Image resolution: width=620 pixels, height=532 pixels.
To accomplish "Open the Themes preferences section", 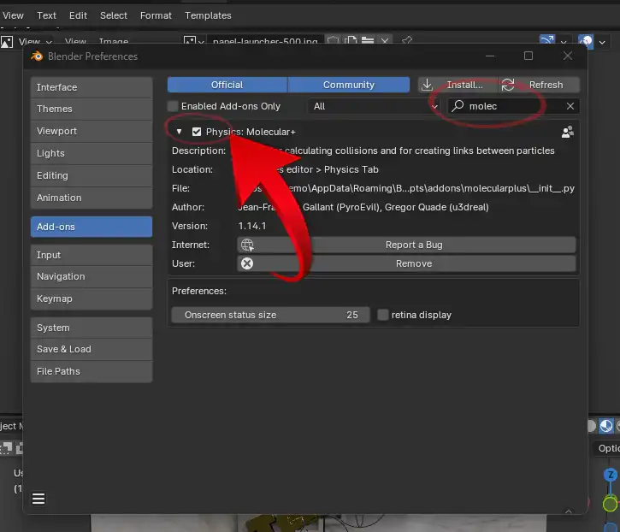I will [92, 109].
